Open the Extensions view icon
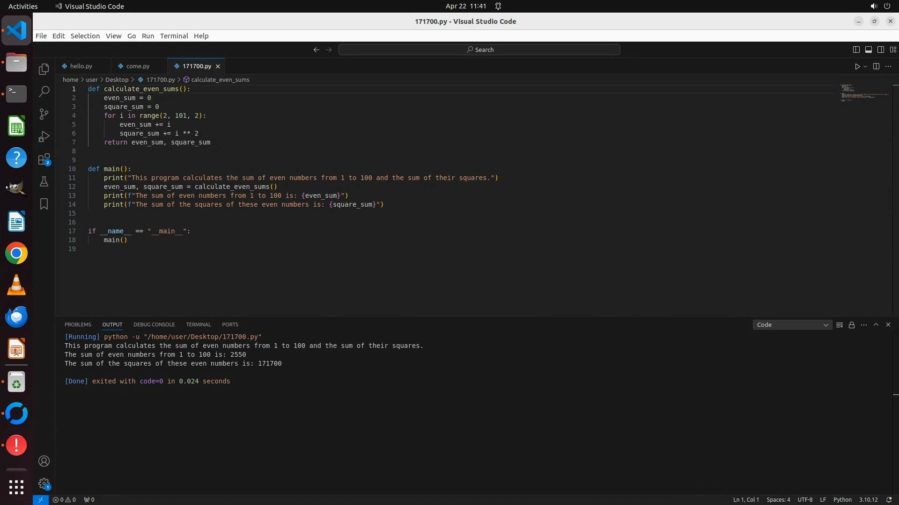The width and height of the screenshot is (899, 505). coord(44,159)
